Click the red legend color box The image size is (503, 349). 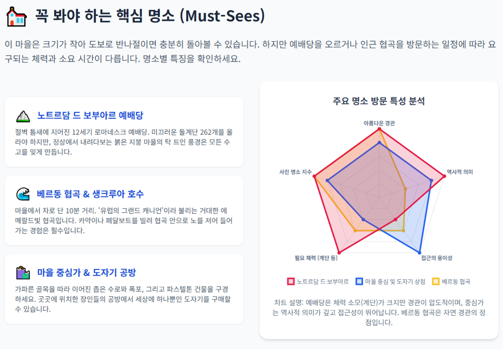pyautogui.click(x=290, y=281)
